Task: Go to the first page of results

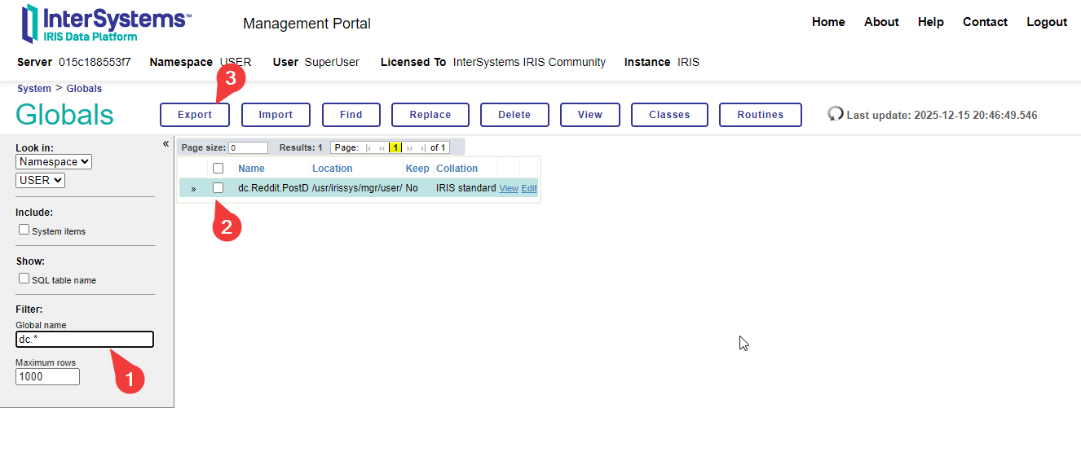Action: point(369,148)
